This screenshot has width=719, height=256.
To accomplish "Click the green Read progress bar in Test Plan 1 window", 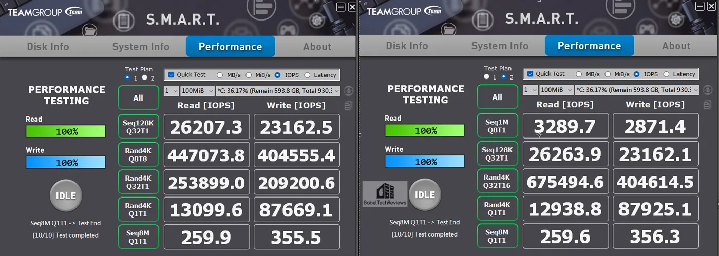I will [x=66, y=131].
